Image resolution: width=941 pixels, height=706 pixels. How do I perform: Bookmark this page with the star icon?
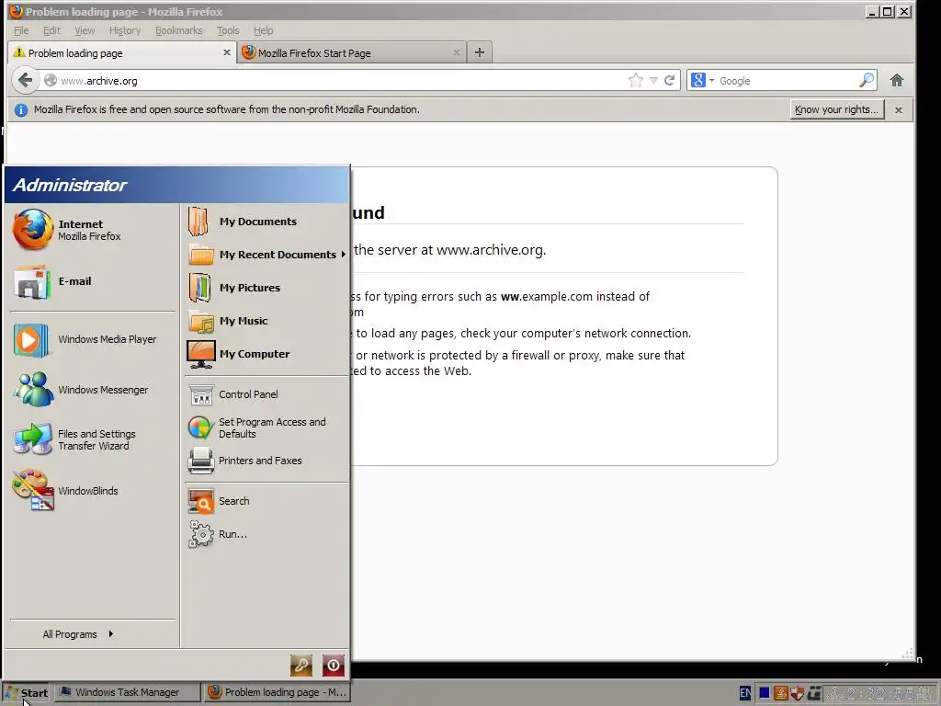pyautogui.click(x=636, y=81)
